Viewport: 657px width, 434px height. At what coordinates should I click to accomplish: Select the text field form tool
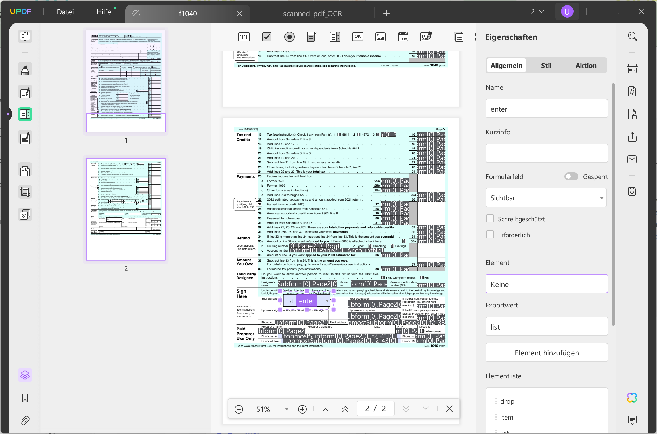coord(244,37)
